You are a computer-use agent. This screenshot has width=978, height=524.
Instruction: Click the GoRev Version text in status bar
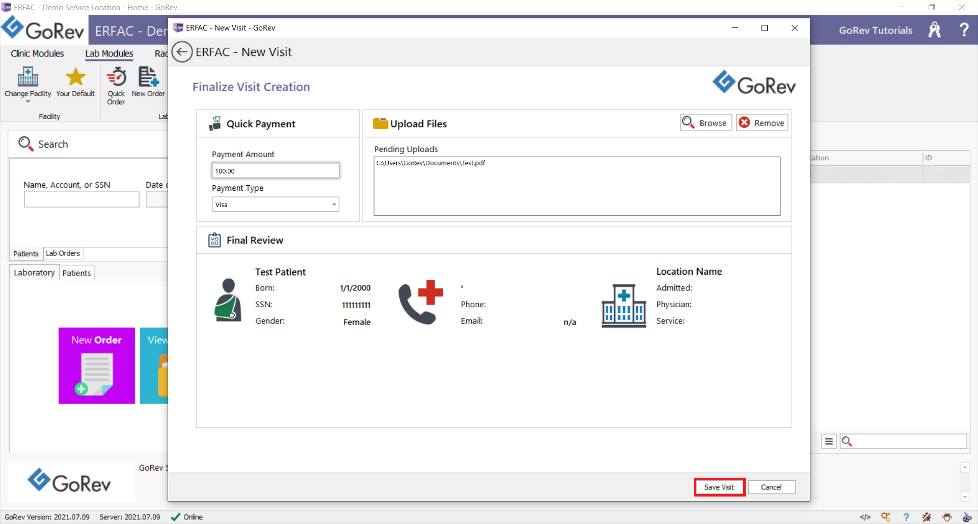point(47,517)
